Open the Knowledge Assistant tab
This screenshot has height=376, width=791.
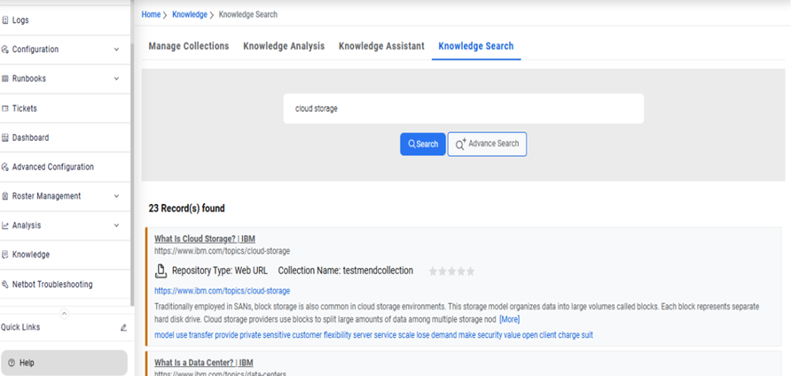(381, 46)
